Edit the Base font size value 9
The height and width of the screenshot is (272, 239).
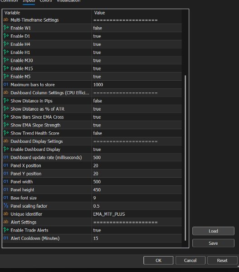tap(95, 198)
